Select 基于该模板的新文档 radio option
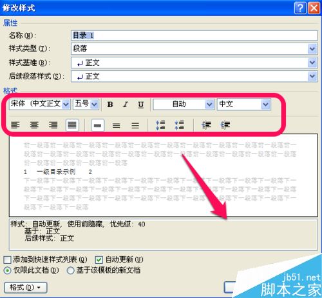The width and height of the screenshot is (322, 298). pos(70,270)
